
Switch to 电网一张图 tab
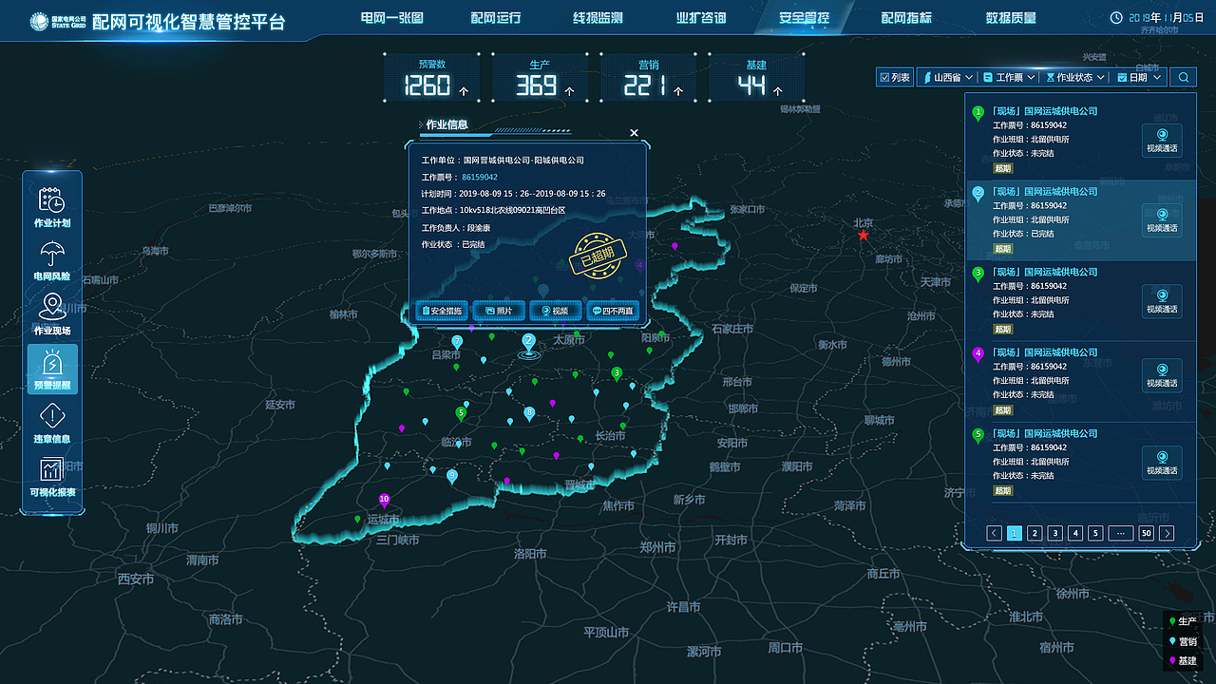pyautogui.click(x=392, y=18)
